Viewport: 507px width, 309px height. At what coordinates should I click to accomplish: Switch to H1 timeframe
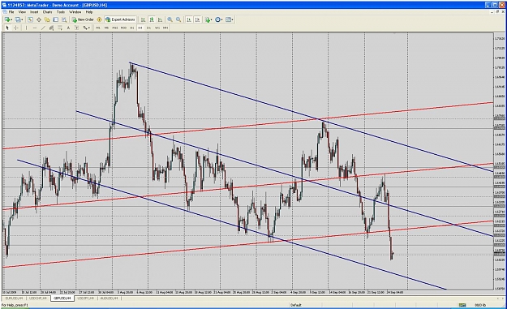132,28
